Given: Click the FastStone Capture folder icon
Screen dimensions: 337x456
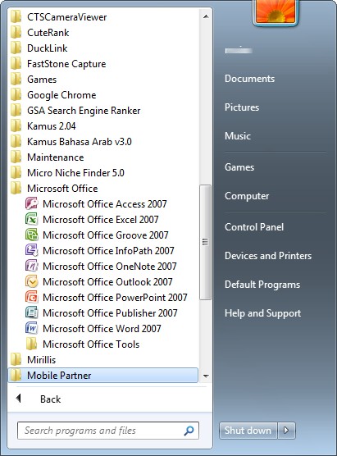Looking at the screenshot, I should tap(16, 64).
